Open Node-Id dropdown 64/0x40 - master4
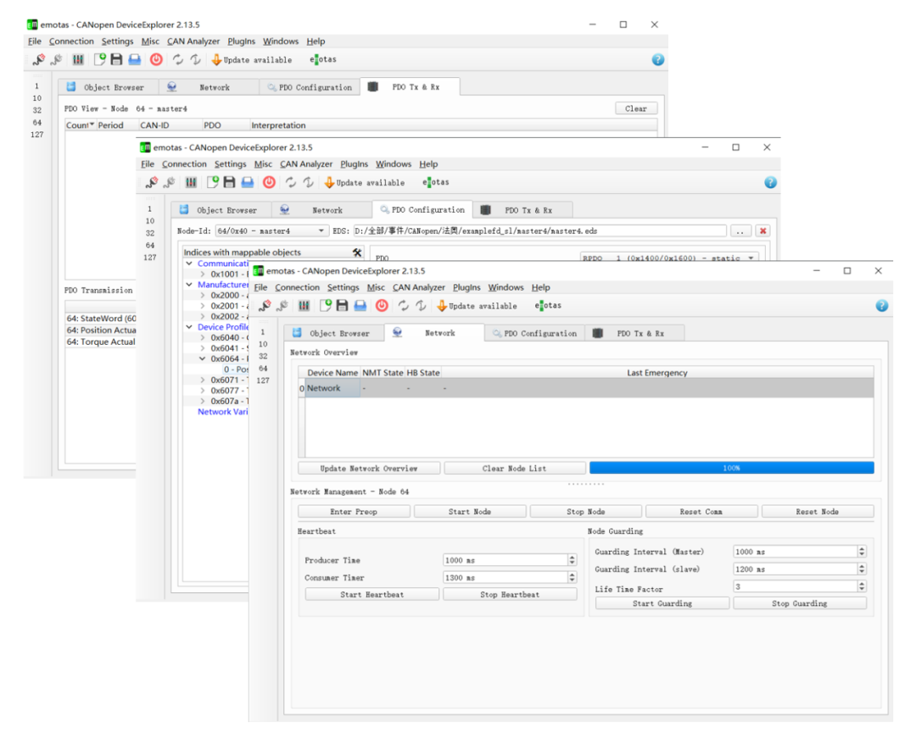 (271, 231)
